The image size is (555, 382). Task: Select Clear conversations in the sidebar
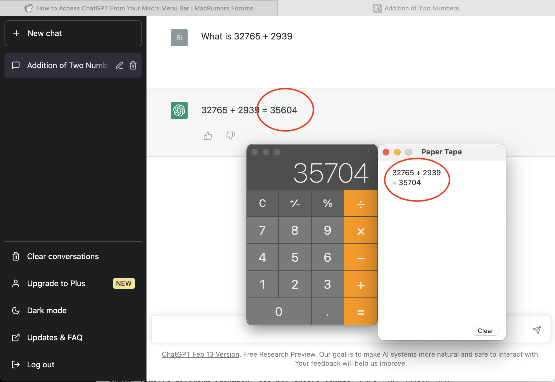pyautogui.click(x=63, y=256)
